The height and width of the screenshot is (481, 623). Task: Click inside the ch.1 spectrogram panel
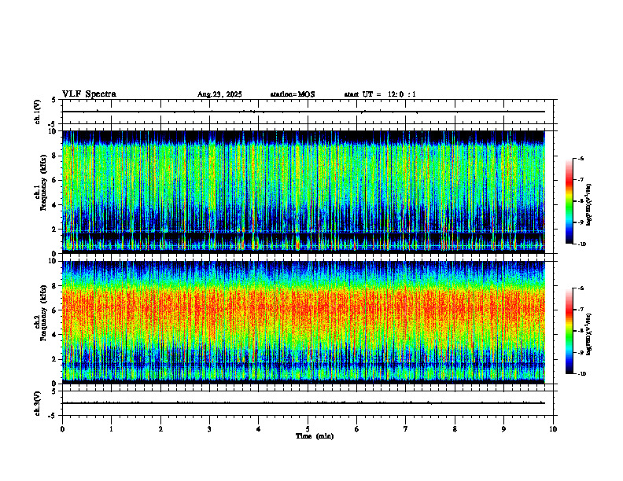[304, 192]
